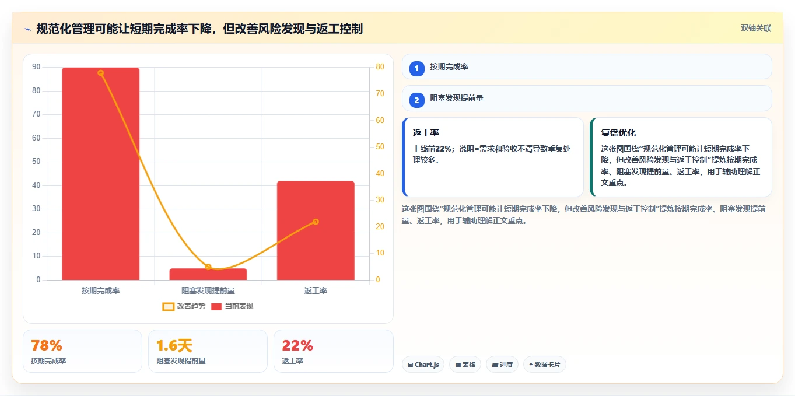
Task: Click the 1.6天 stat card
Action: click(x=208, y=351)
